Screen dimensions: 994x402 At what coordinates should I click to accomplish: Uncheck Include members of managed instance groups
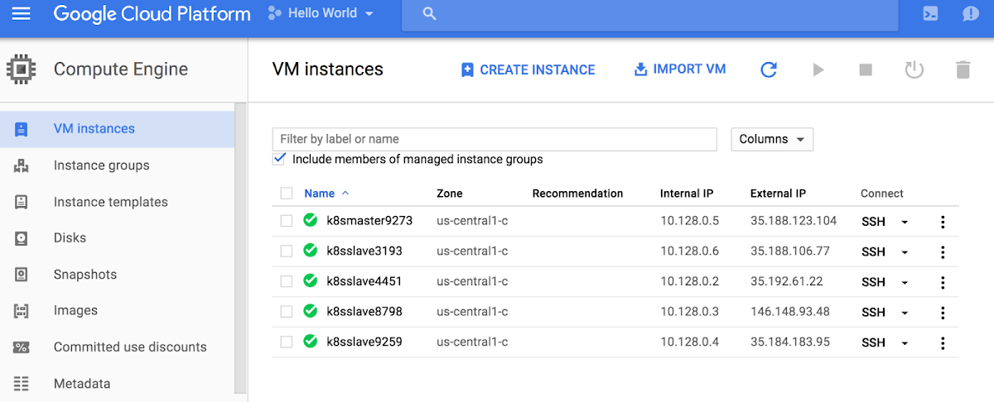[279, 159]
